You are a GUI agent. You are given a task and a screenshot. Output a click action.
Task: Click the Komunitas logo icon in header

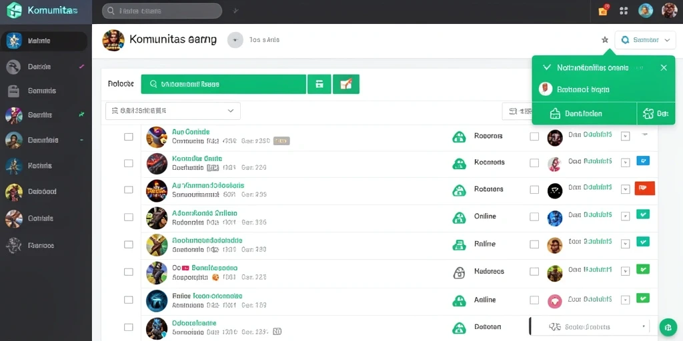pyautogui.click(x=14, y=11)
